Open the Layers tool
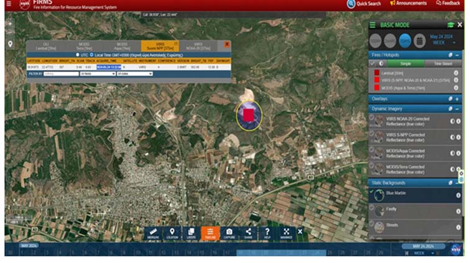Viewport: 470px width, 263px height. click(191, 233)
